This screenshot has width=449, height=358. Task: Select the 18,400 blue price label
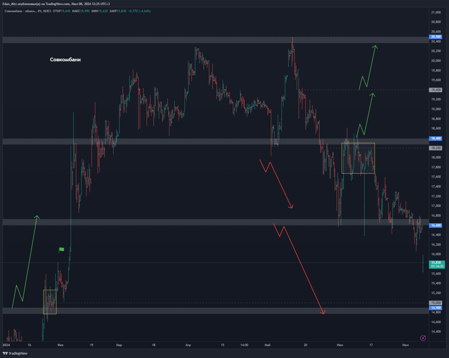click(x=436, y=138)
